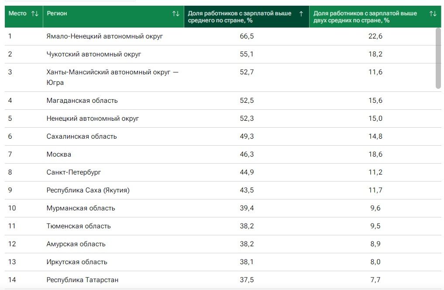The height and width of the screenshot is (290, 444).
Task: Click the Республика Татарстан region name
Action: coord(83,280)
